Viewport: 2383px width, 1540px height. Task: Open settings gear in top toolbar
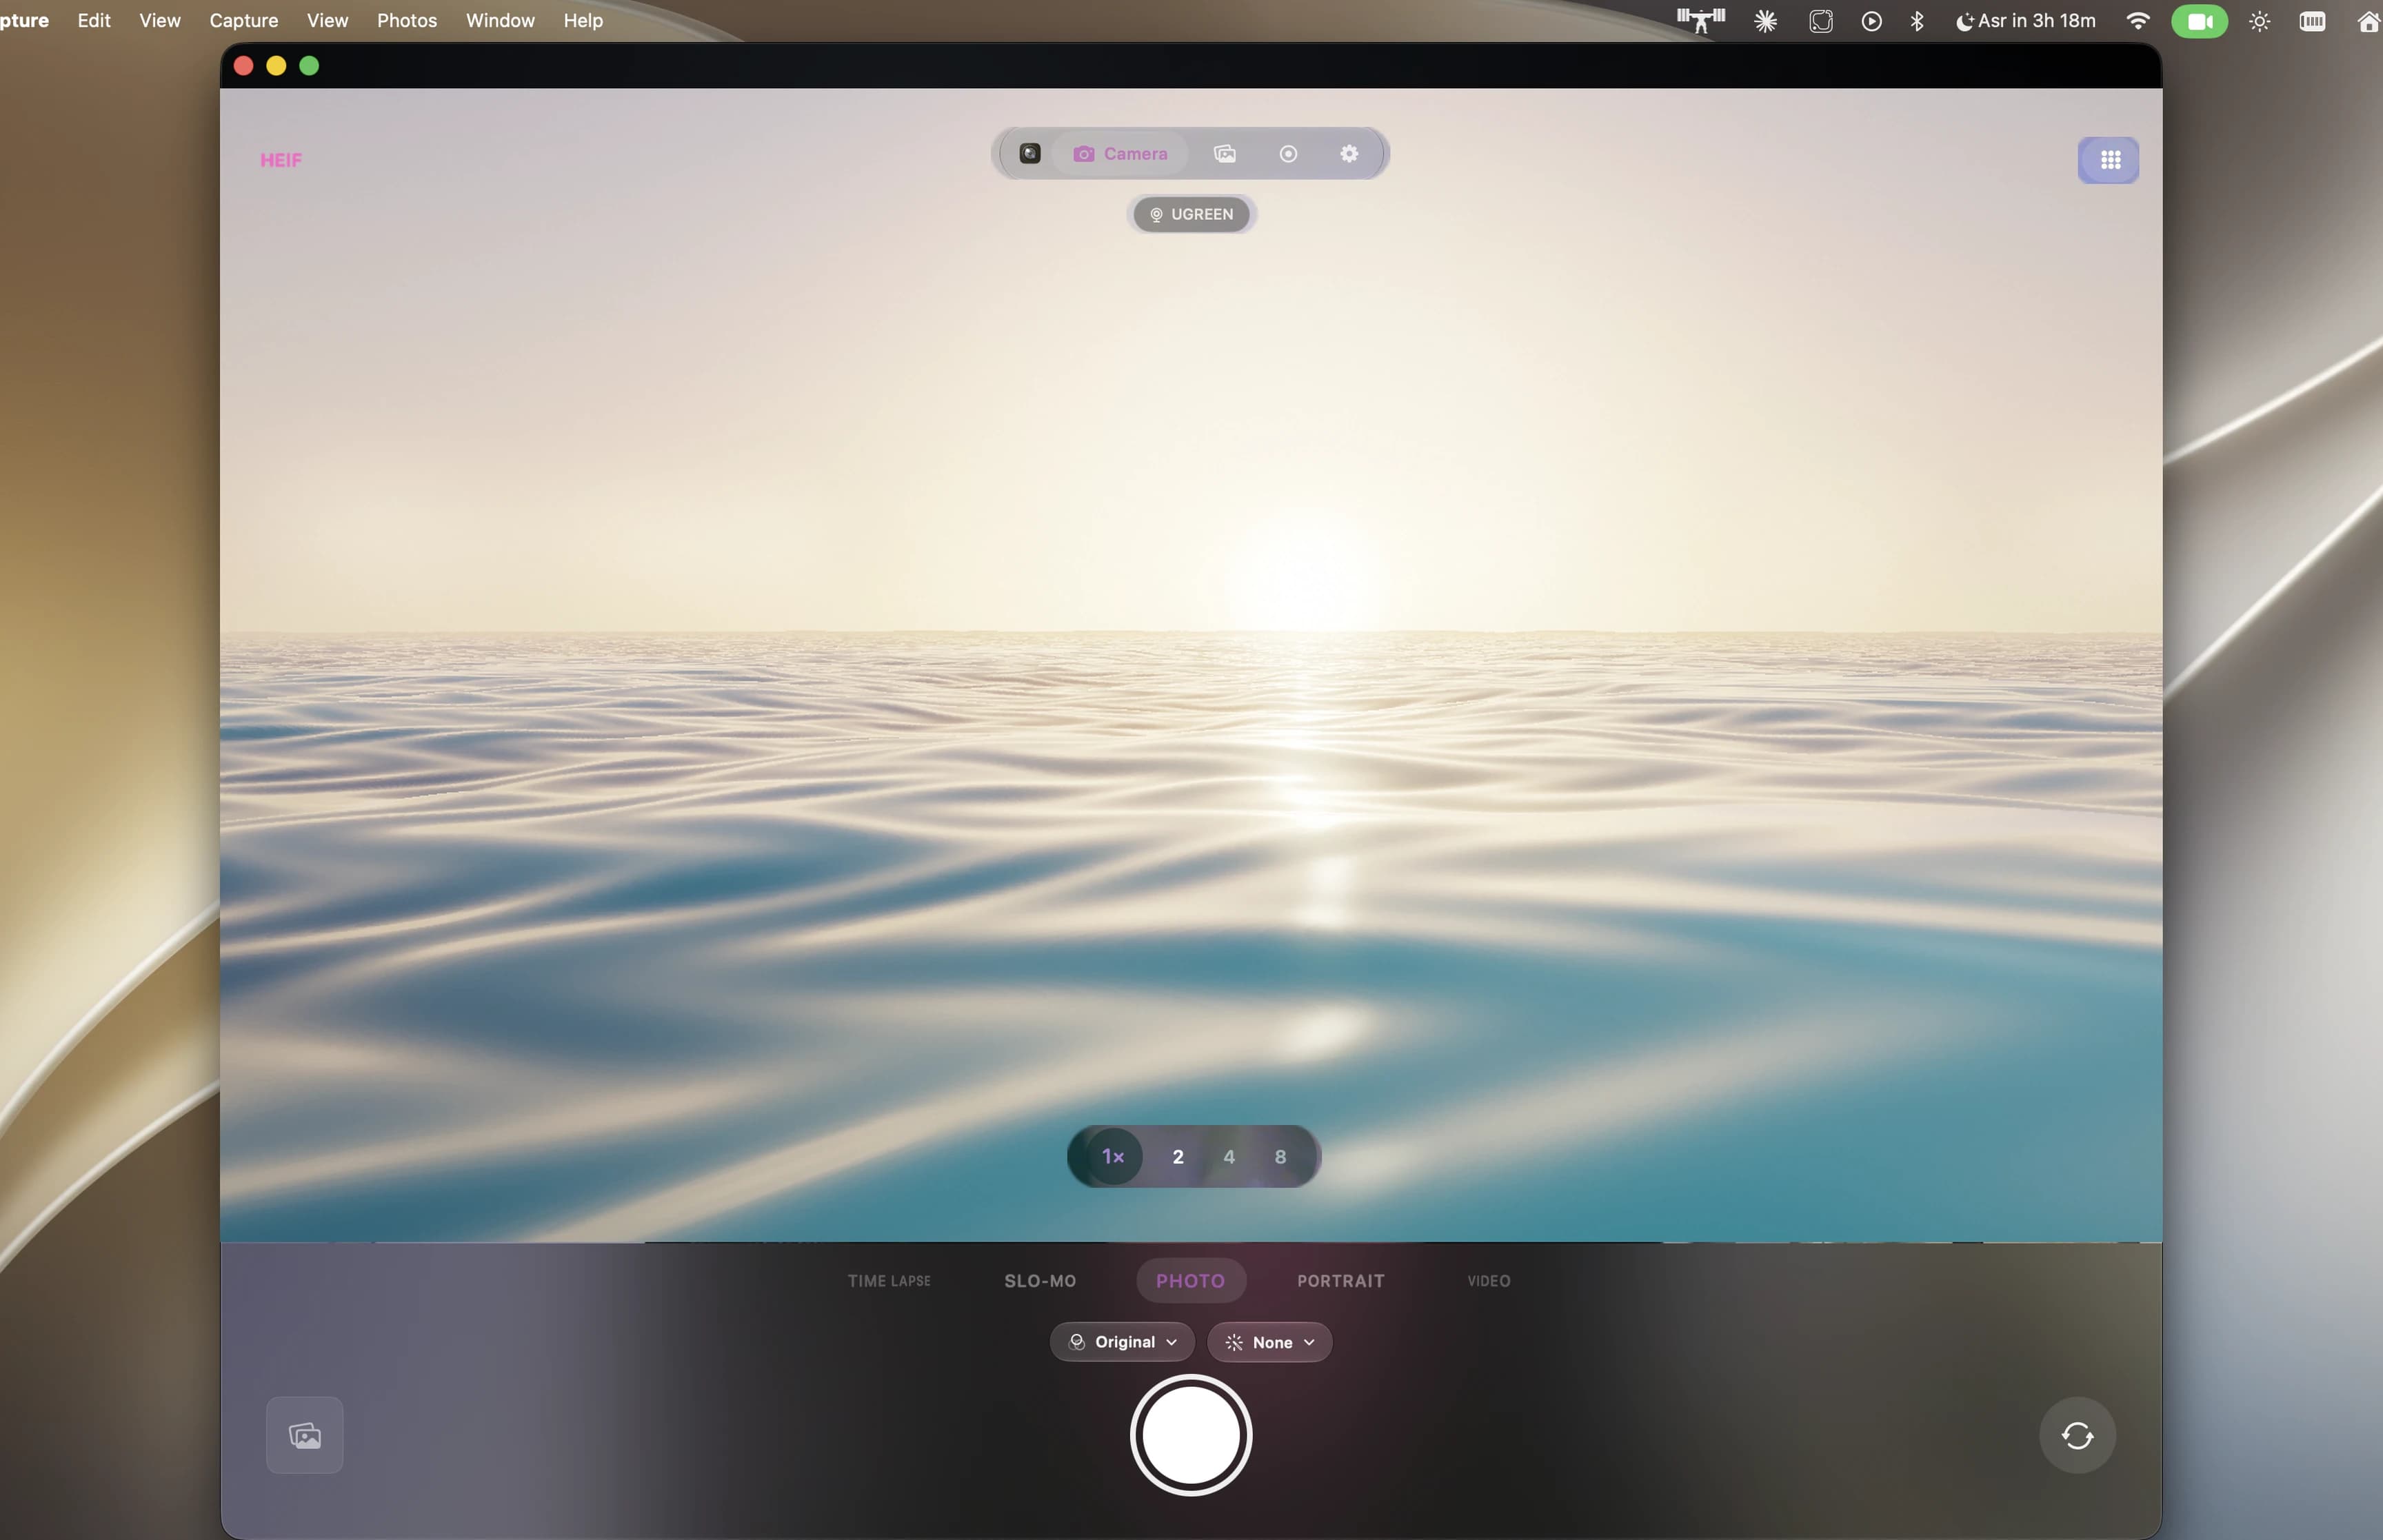(1349, 154)
